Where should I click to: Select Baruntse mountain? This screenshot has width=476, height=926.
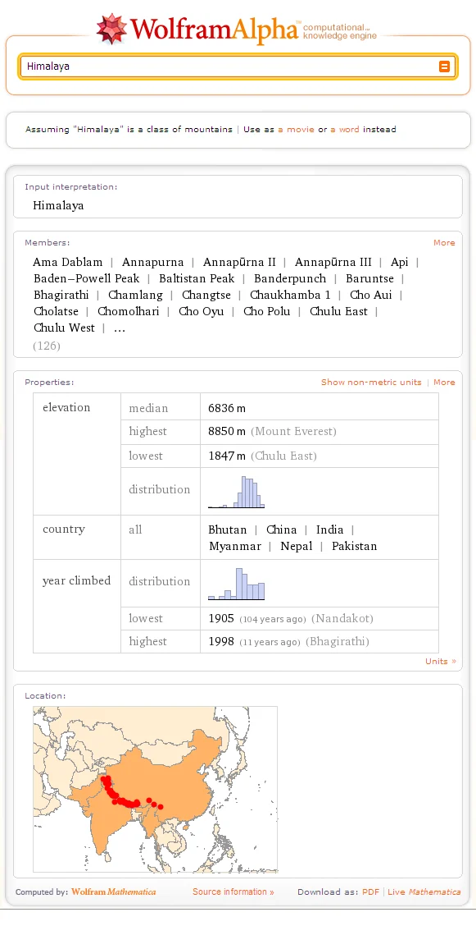[369, 279]
